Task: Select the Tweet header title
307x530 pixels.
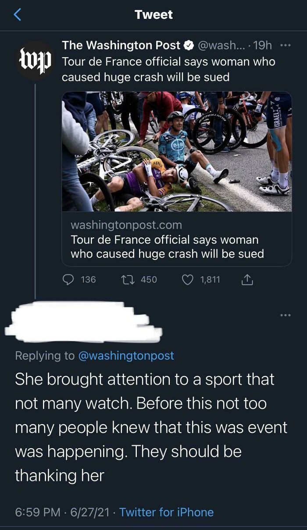Action: pyautogui.click(x=153, y=14)
